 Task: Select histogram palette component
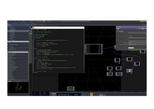(11, 76)
